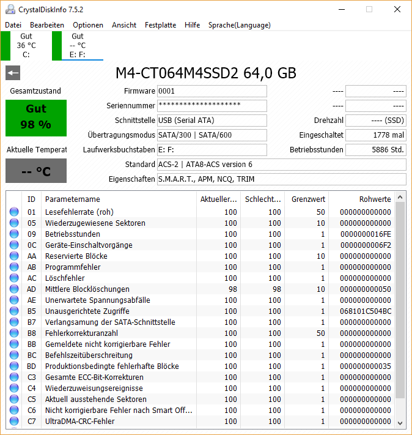Click the scrollbar down arrow in SMART list
Screen dimensions: 412x435
coord(400,423)
